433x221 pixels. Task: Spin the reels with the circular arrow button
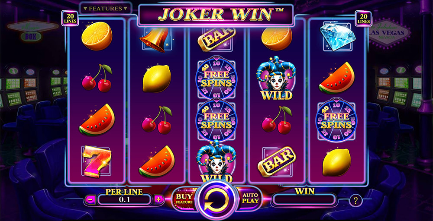pos(216,199)
